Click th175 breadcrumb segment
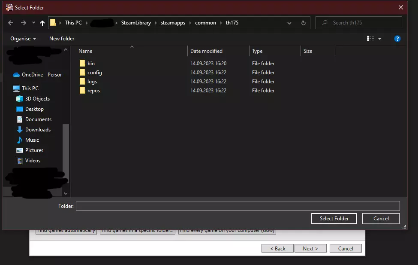 pos(232,23)
